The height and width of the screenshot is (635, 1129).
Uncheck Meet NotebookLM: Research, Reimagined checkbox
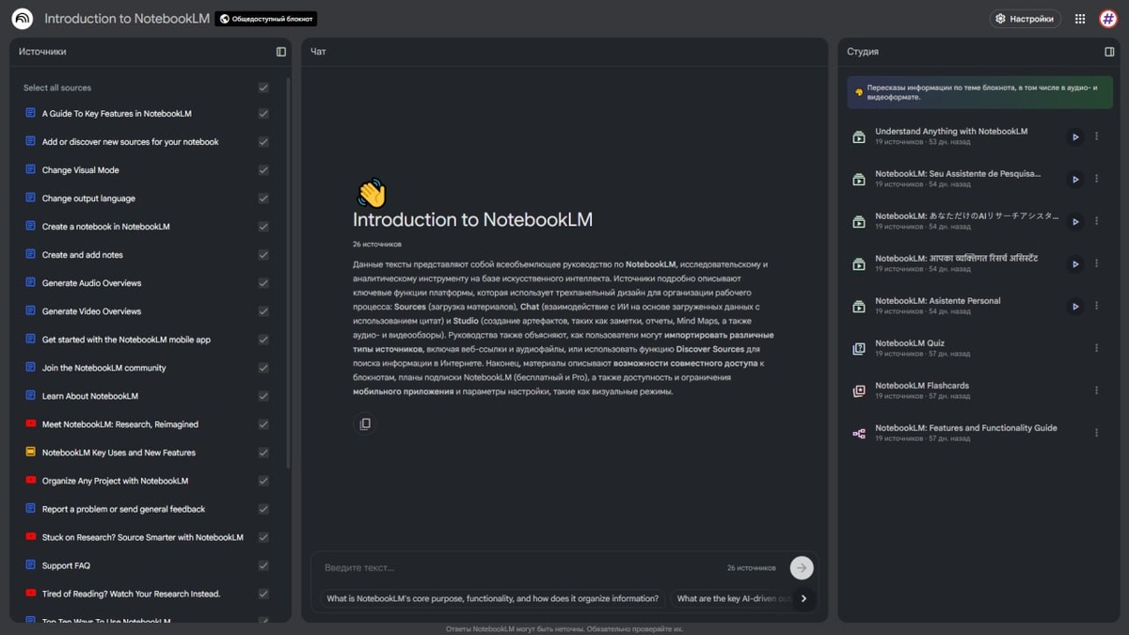(263, 424)
